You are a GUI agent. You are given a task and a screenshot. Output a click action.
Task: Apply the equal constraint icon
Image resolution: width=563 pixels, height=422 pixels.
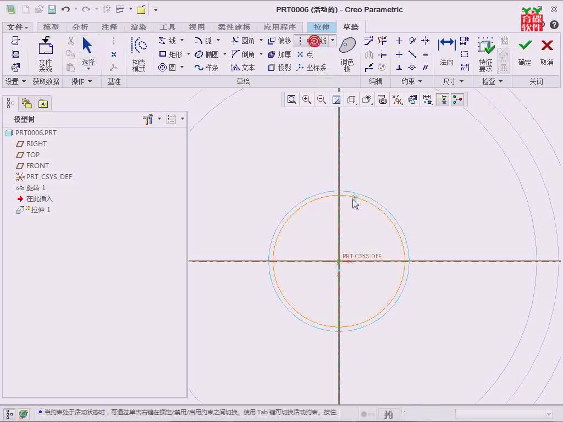tap(426, 54)
